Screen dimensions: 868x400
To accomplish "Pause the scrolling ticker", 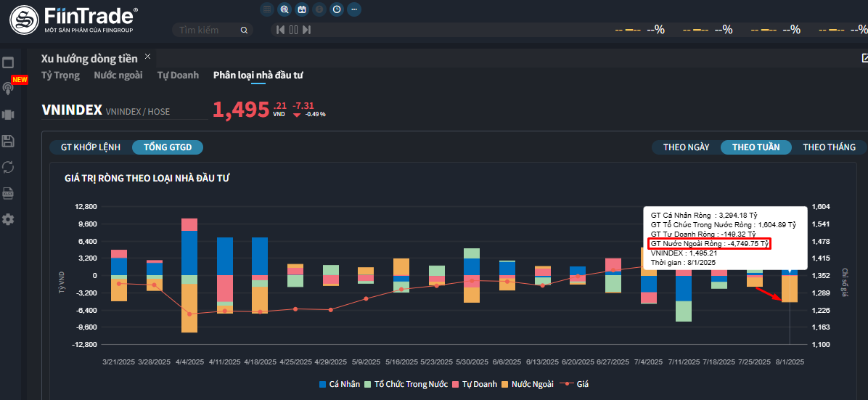I will pos(293,30).
